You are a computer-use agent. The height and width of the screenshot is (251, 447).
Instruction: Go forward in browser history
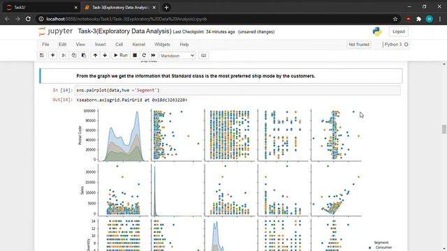point(17,19)
